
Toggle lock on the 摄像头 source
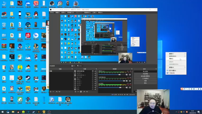[95, 79]
